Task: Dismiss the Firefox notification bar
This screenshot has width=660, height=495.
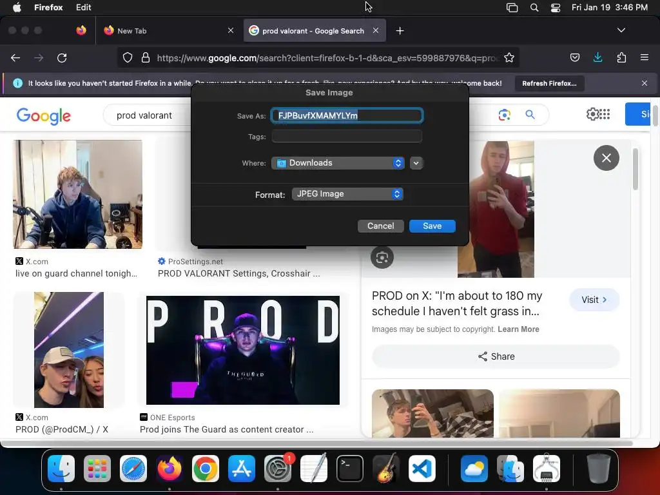Action: point(645,83)
